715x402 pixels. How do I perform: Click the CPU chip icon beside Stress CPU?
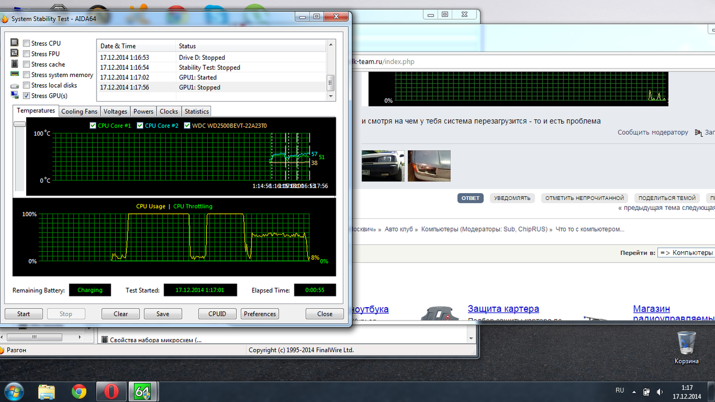[x=15, y=43]
